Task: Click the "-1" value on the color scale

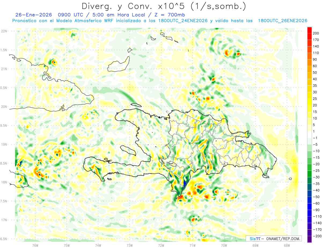Action: [x=316, y=138]
